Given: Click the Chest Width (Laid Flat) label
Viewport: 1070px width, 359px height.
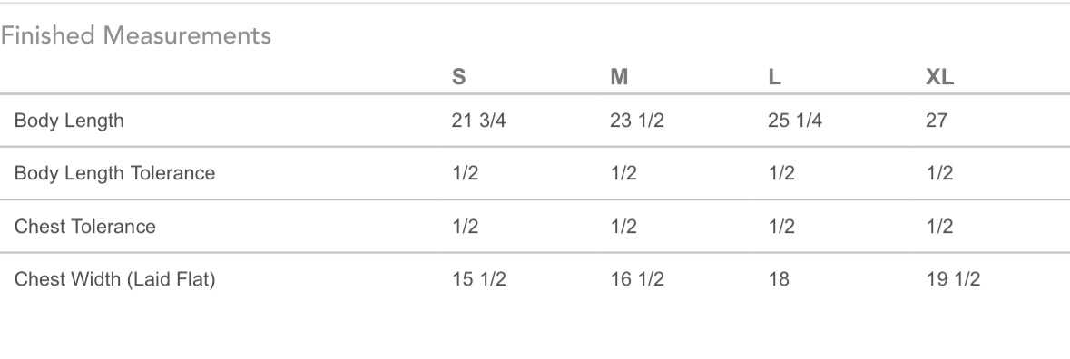Looking at the screenshot, I should [x=114, y=279].
